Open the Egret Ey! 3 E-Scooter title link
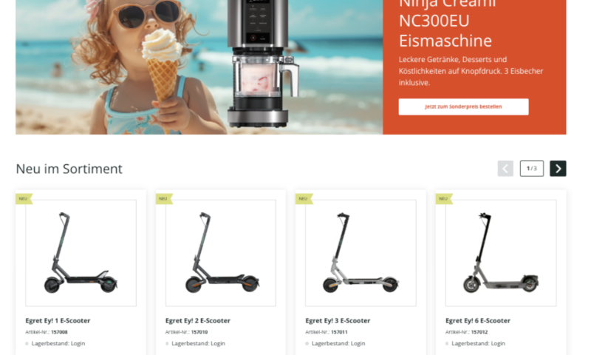The image size is (591, 355). 338,321
